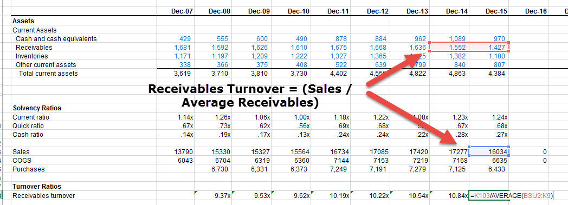This screenshot has width=568, height=205.
Task: Select Dec-15 sales value 16034
Action: click(489, 151)
